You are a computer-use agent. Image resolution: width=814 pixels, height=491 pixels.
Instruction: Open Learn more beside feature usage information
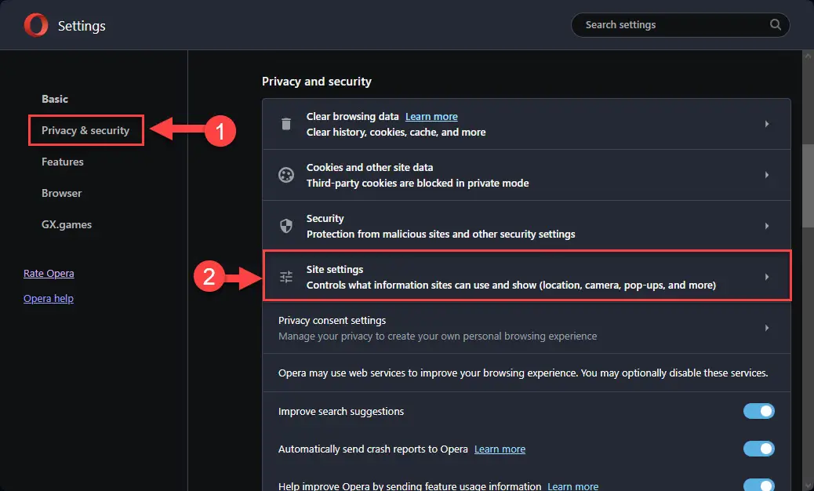572,486
